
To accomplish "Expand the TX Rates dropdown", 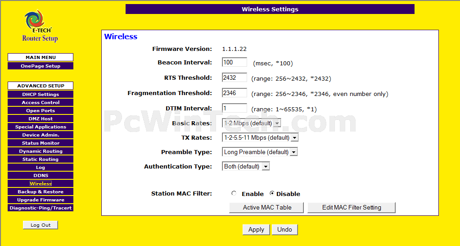I will click(260, 137).
